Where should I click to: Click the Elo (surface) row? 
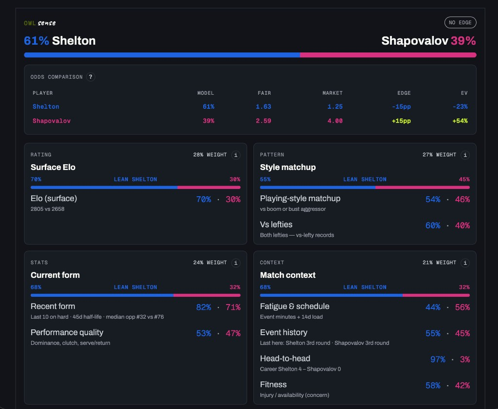pos(135,203)
